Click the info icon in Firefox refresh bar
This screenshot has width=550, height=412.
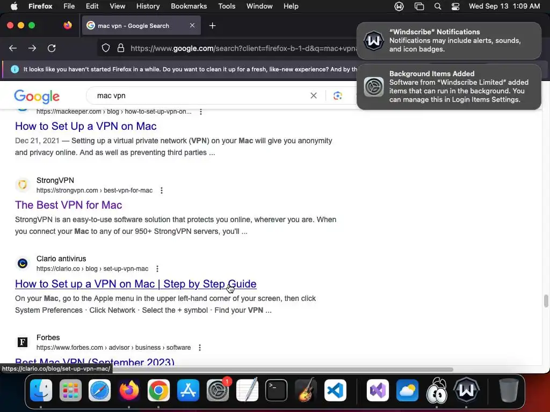pyautogui.click(x=15, y=69)
